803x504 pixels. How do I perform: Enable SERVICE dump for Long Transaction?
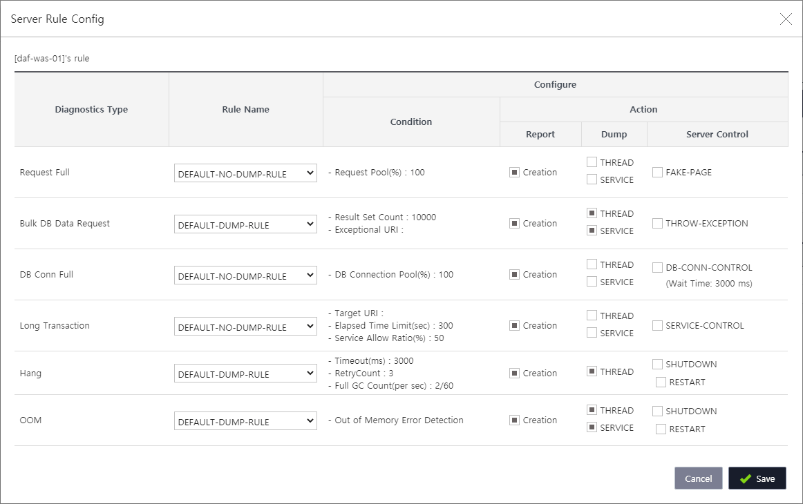pos(592,333)
